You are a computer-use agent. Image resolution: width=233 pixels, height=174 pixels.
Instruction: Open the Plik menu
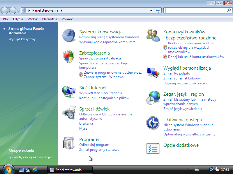coord(6,19)
